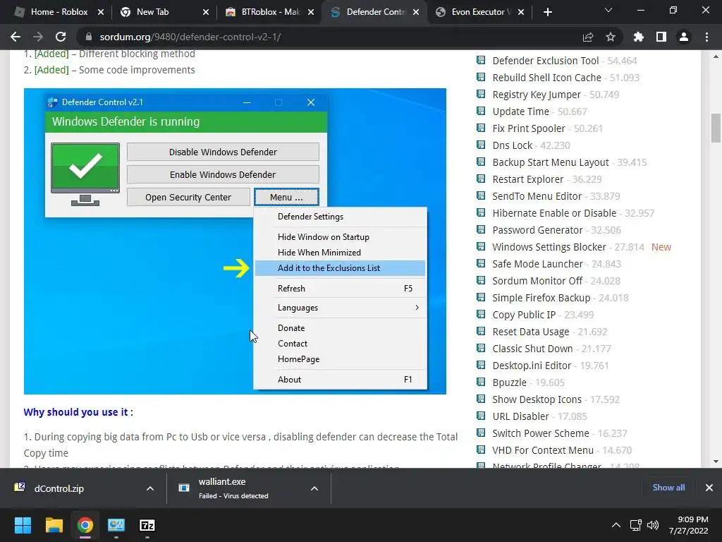Close the downloads bar
This screenshot has height=542, width=722.
click(x=709, y=487)
